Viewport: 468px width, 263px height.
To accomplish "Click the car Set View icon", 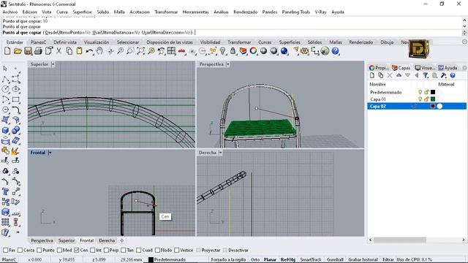I will pyautogui.click(x=182, y=51).
